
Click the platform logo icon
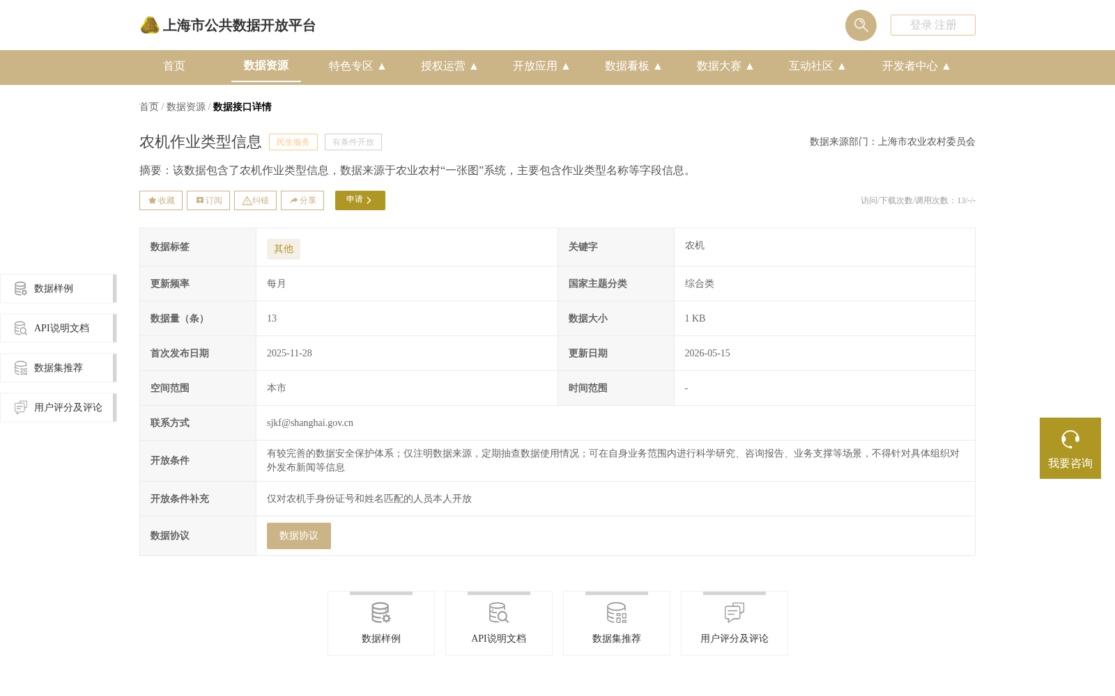click(150, 25)
